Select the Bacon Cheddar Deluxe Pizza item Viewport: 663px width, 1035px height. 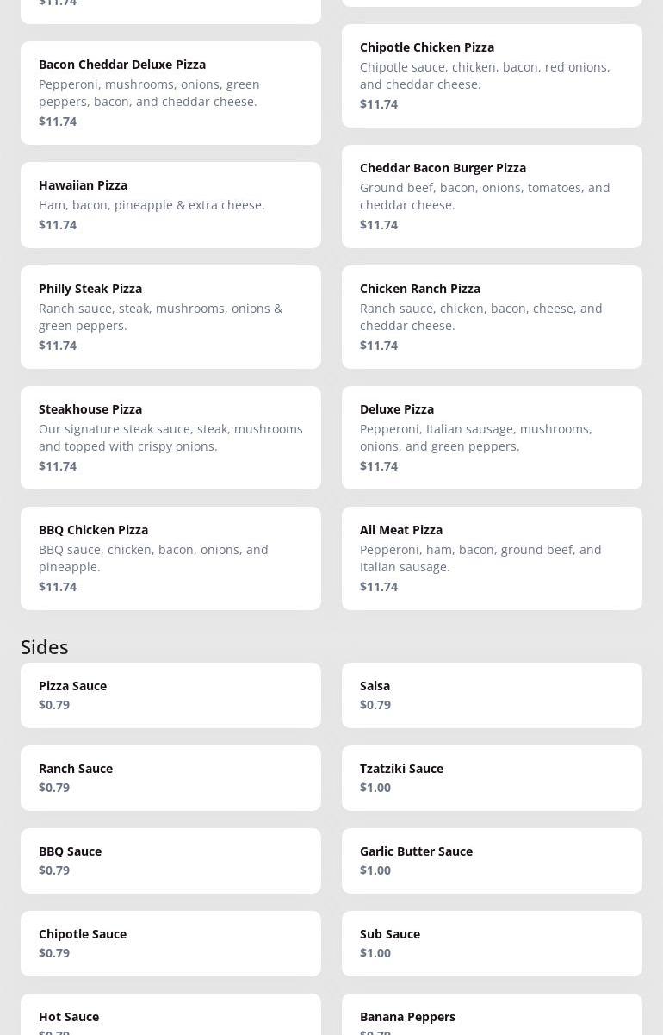170,92
